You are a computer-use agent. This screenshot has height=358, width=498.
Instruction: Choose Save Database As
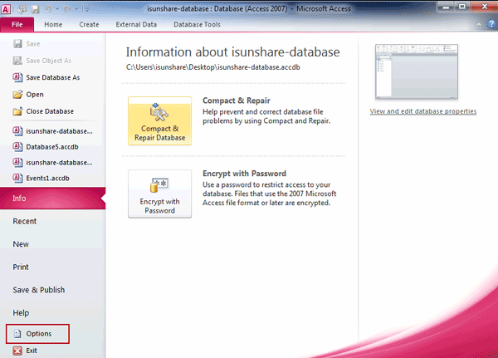tap(46, 77)
